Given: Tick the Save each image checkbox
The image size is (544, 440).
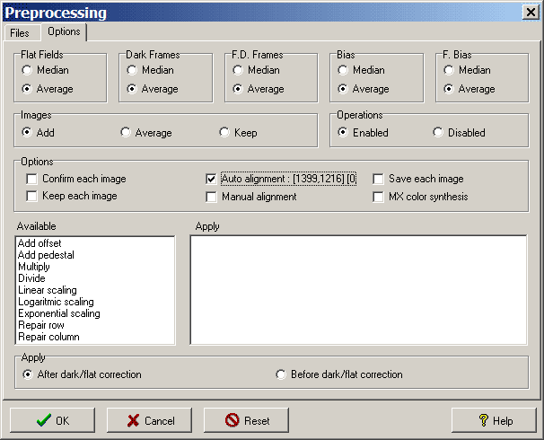Looking at the screenshot, I should (x=379, y=179).
